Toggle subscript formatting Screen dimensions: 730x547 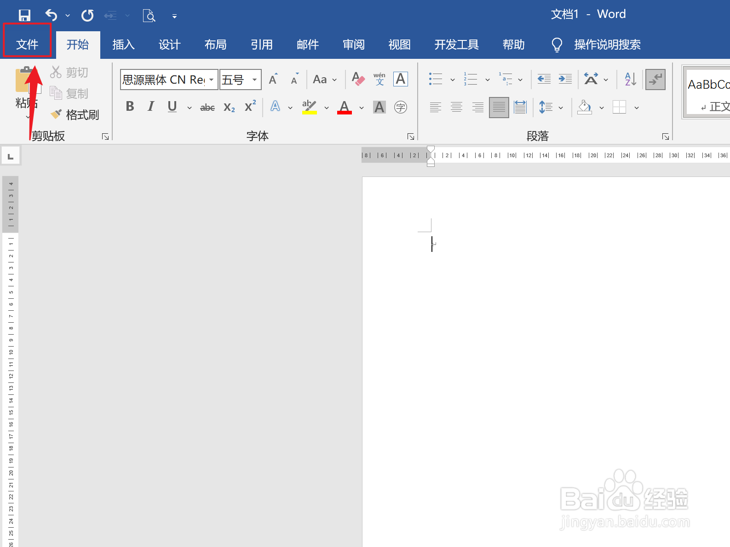point(229,108)
